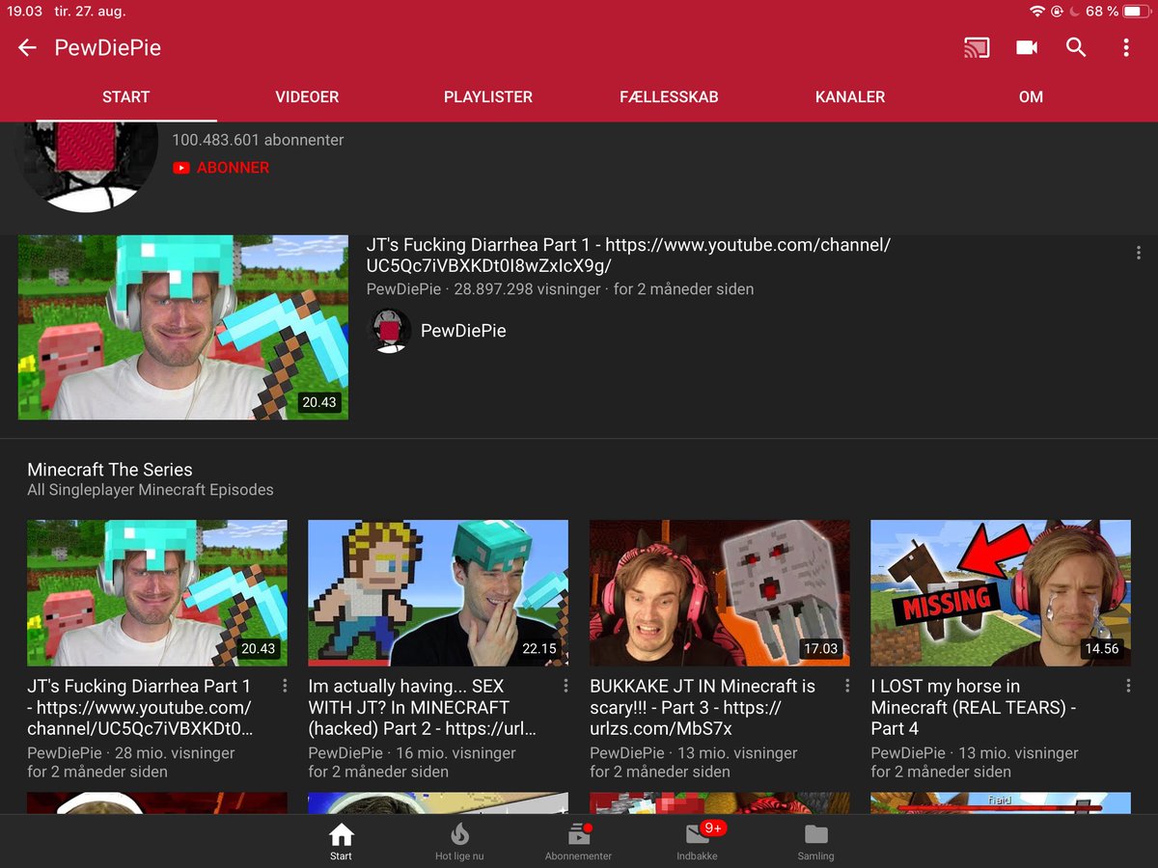Tap the 100.483.601 abonnenter count

coord(258,140)
